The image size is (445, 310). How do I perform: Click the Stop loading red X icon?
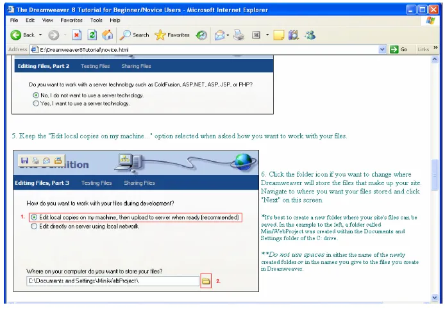pos(76,35)
